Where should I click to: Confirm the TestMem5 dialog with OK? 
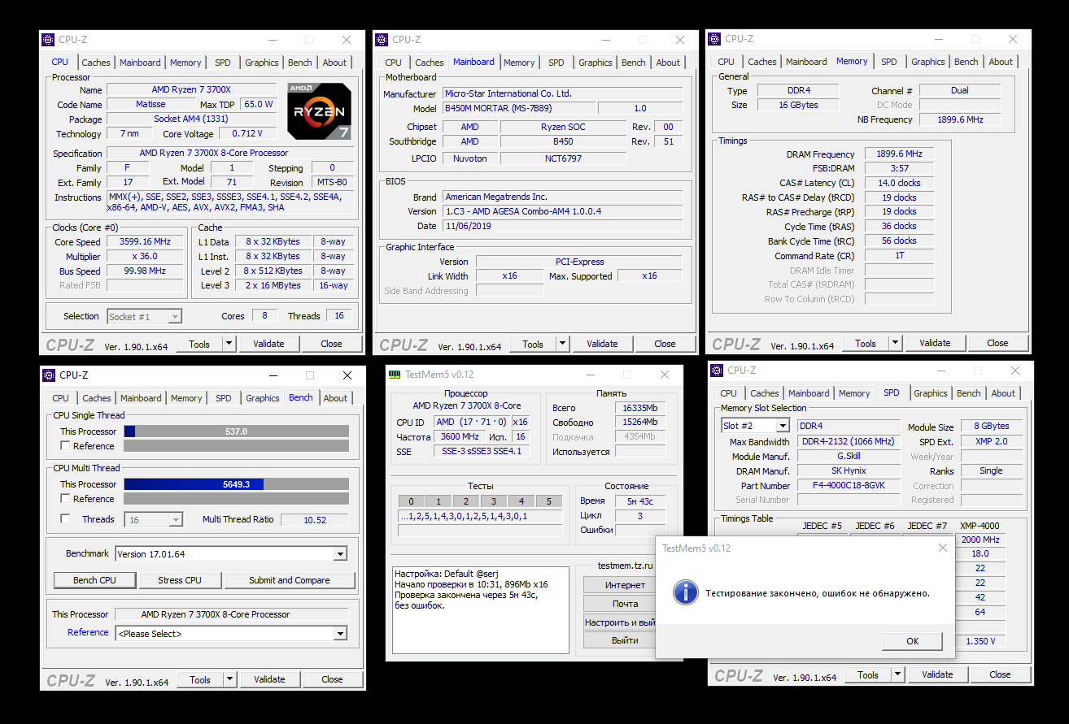pyautogui.click(x=912, y=641)
